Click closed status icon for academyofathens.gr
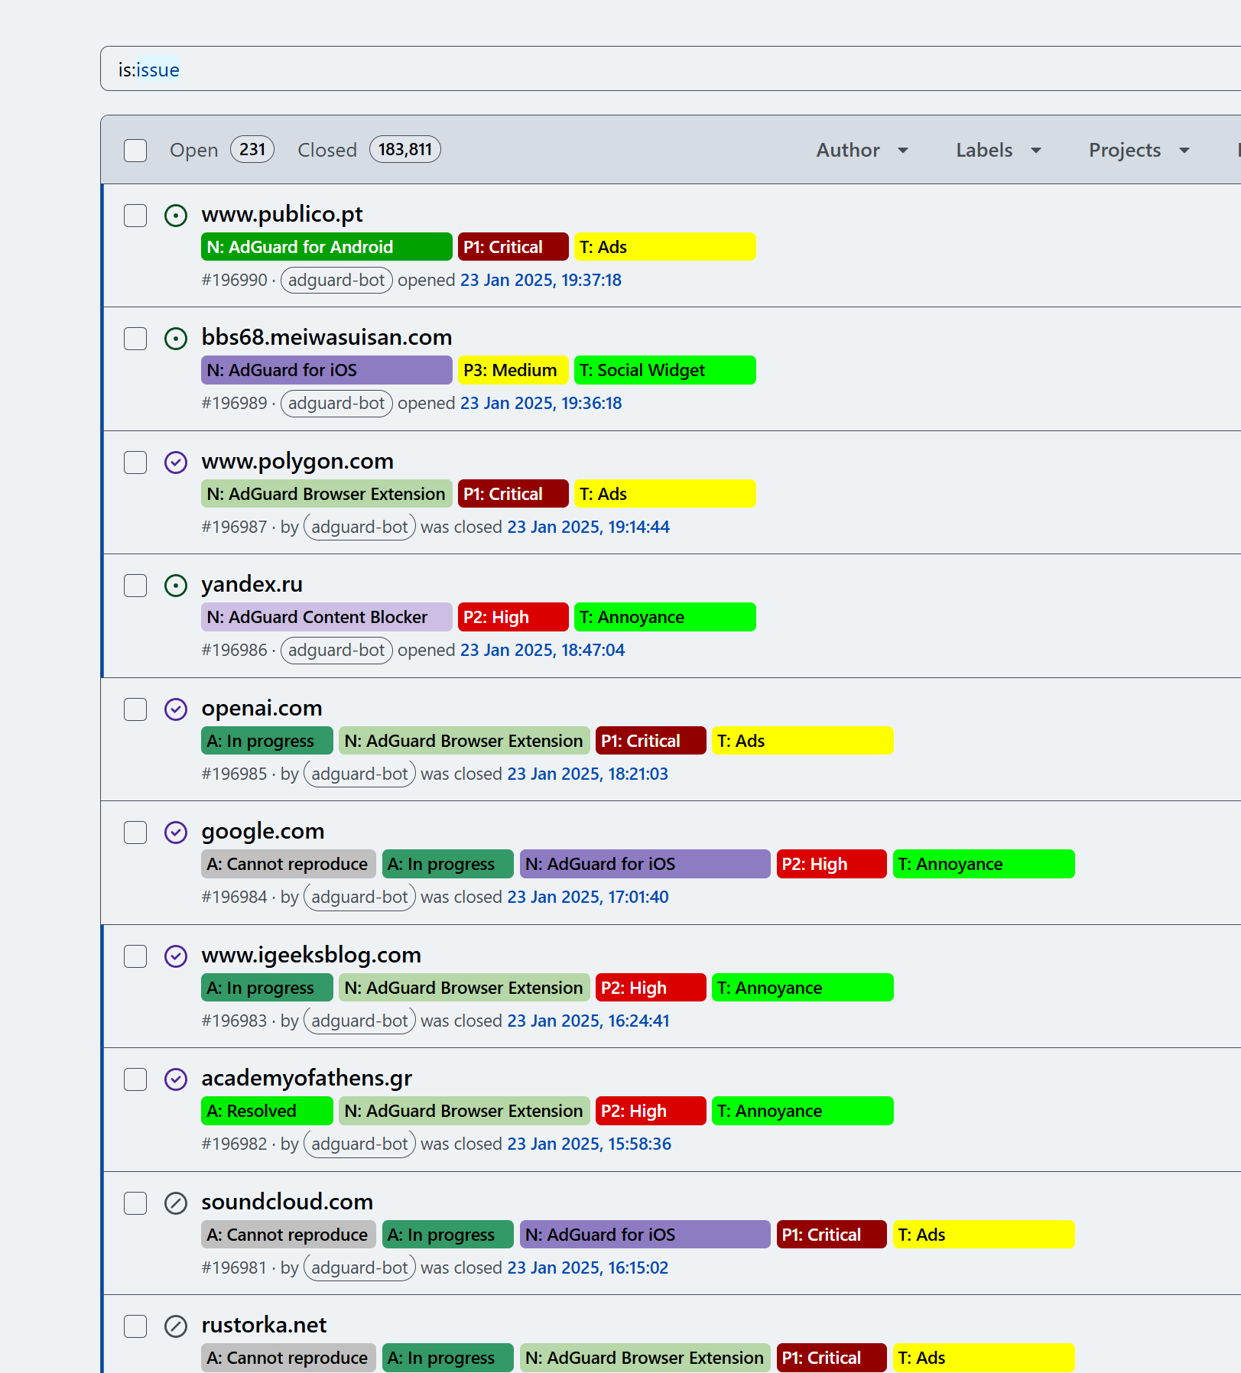Viewport: 1241px width, 1373px height. click(x=176, y=1079)
